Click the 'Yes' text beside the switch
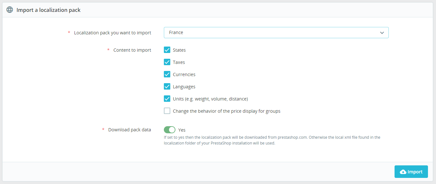Image resolution: width=436 pixels, height=184 pixels. click(182, 130)
